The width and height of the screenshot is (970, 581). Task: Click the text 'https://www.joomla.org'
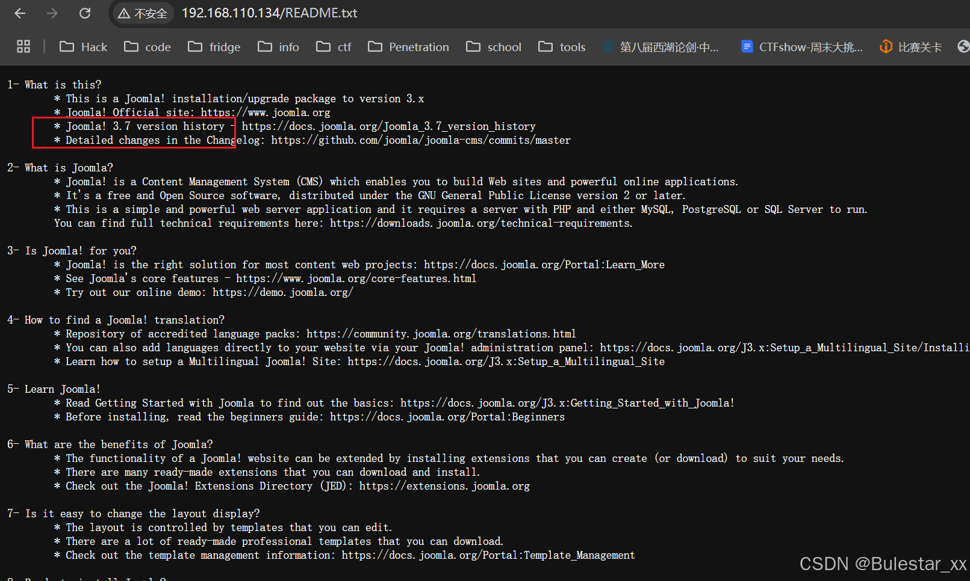pyautogui.click(x=266, y=112)
